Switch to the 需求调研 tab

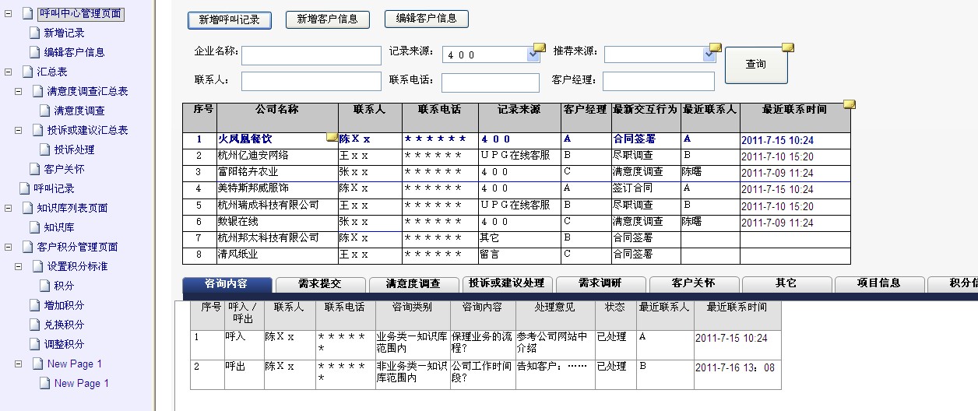[x=600, y=284]
